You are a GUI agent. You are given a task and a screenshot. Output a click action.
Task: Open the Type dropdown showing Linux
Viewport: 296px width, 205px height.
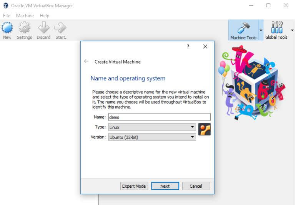pos(152,127)
